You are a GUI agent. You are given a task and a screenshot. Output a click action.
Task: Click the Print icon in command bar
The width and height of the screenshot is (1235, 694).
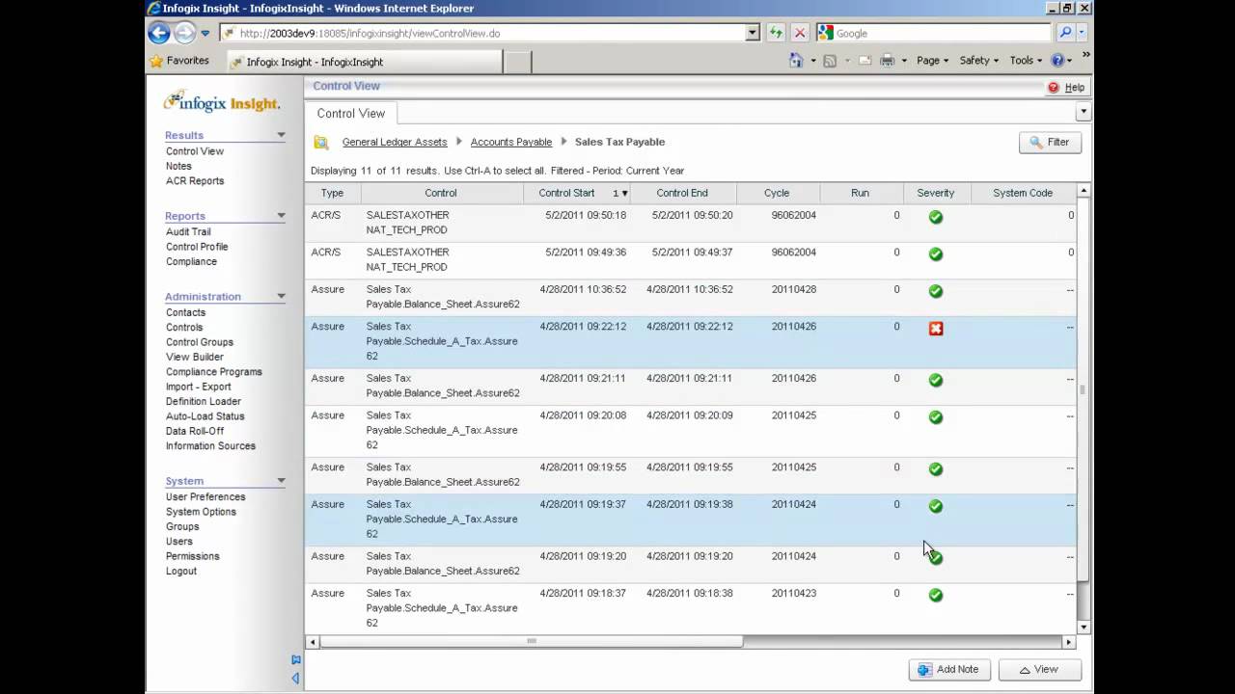click(888, 61)
